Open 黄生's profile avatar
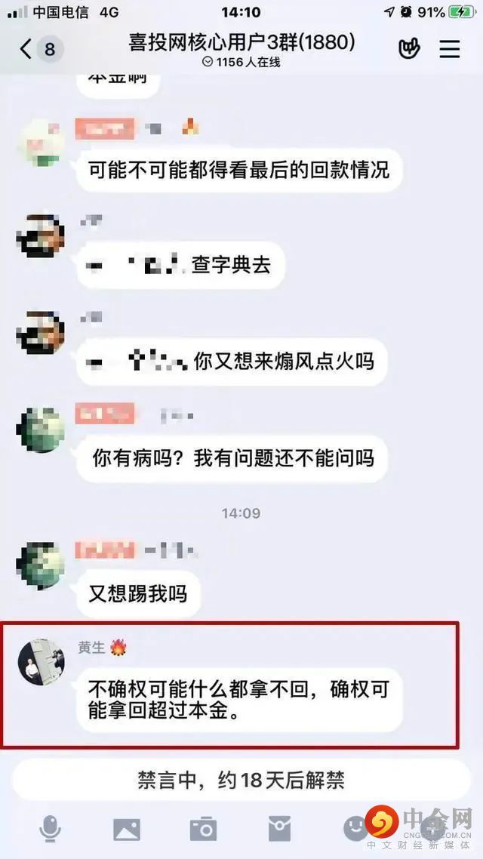 41,661
